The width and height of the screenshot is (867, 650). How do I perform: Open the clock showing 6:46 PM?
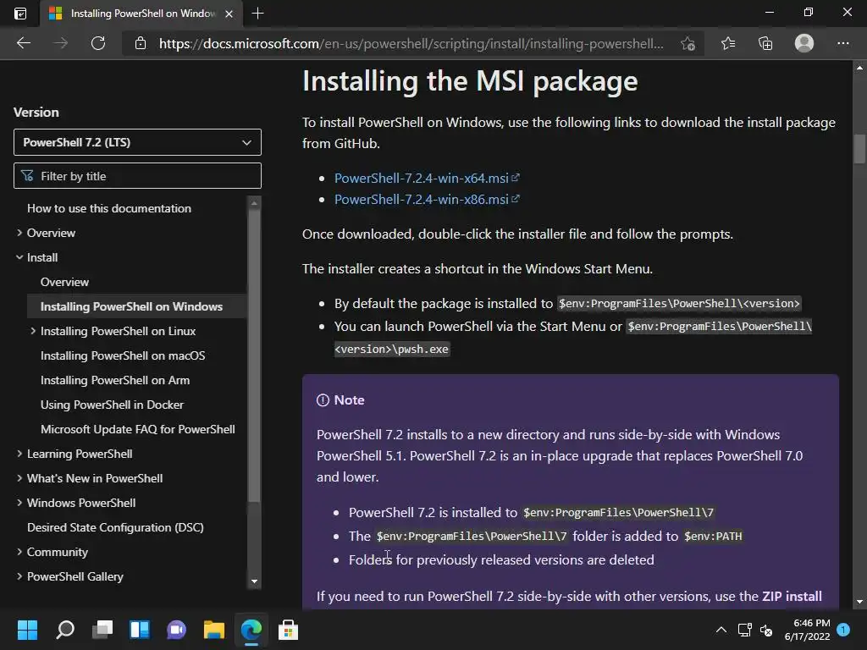(x=807, y=630)
